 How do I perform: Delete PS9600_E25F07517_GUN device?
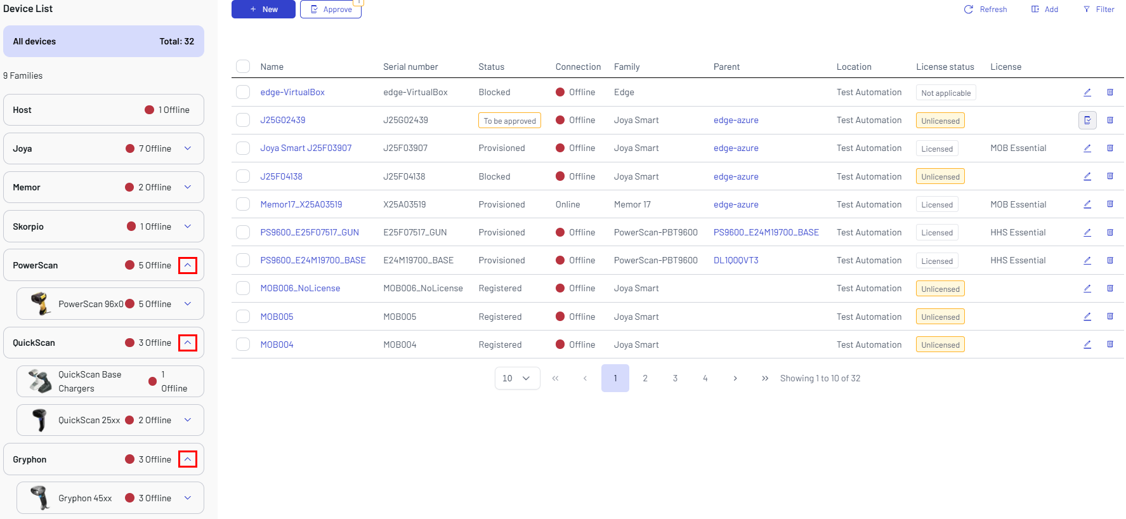pyautogui.click(x=1110, y=232)
